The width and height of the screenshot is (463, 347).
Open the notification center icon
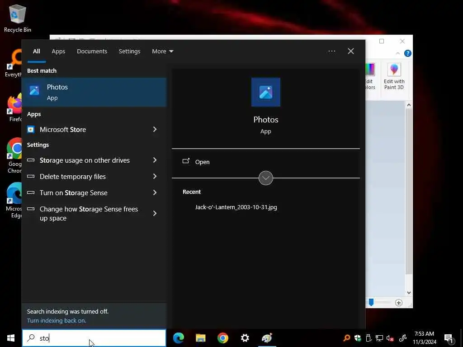449,338
